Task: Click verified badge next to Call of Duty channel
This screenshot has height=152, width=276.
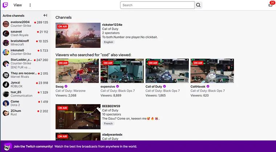Action: click(165, 86)
